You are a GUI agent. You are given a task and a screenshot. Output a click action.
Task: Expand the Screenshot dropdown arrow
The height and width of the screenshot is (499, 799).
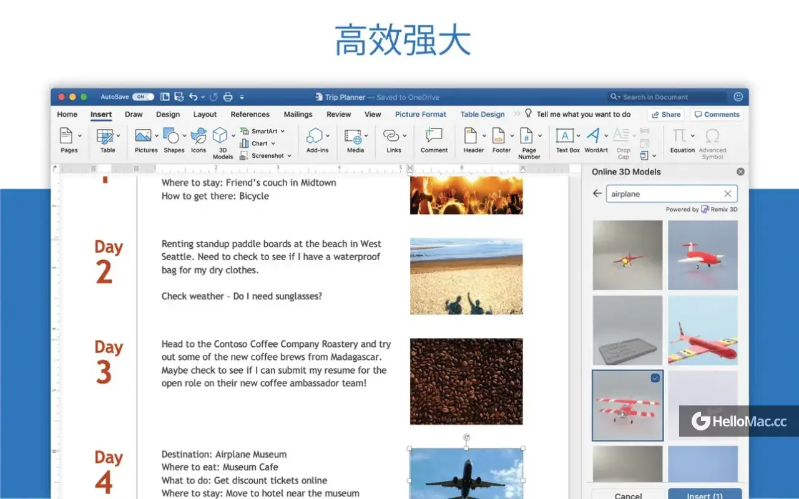pyautogui.click(x=289, y=156)
